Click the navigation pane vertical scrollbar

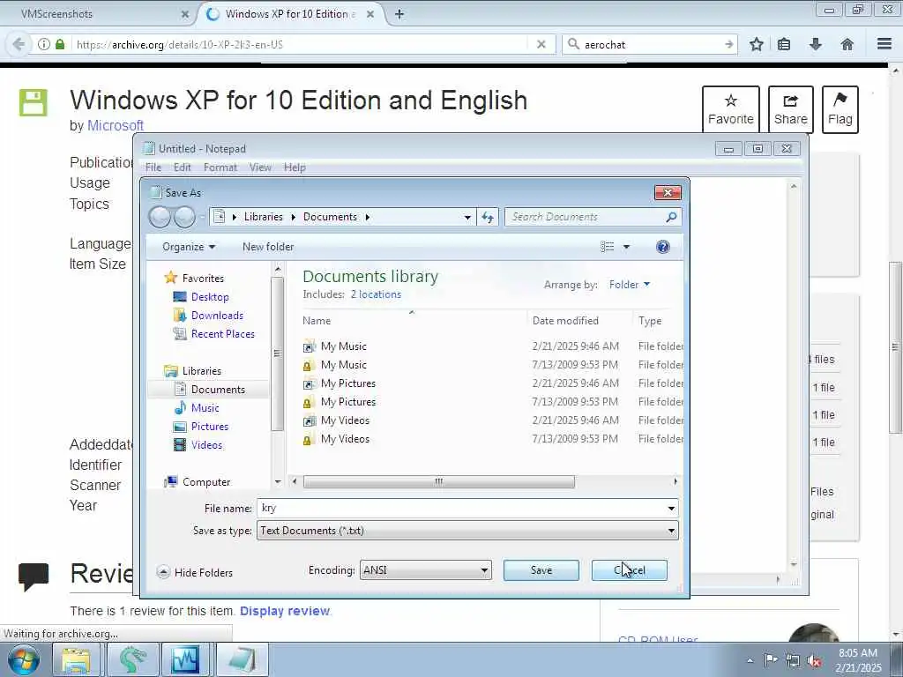coord(277,353)
